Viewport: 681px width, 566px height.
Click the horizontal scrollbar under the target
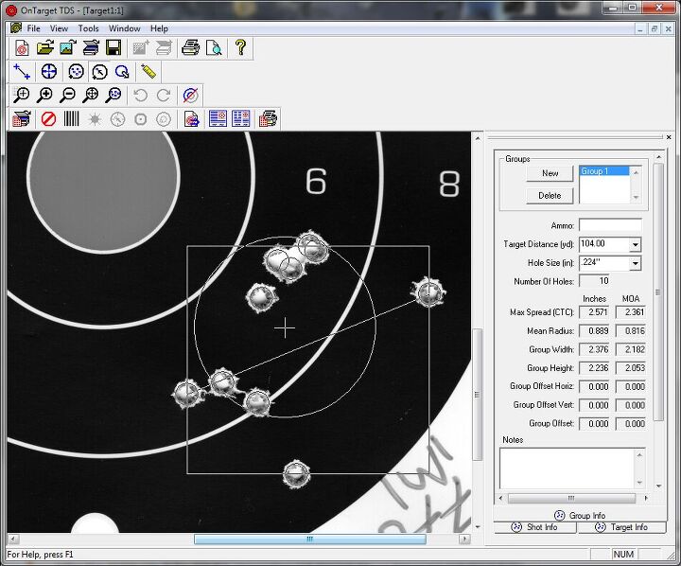pos(307,539)
